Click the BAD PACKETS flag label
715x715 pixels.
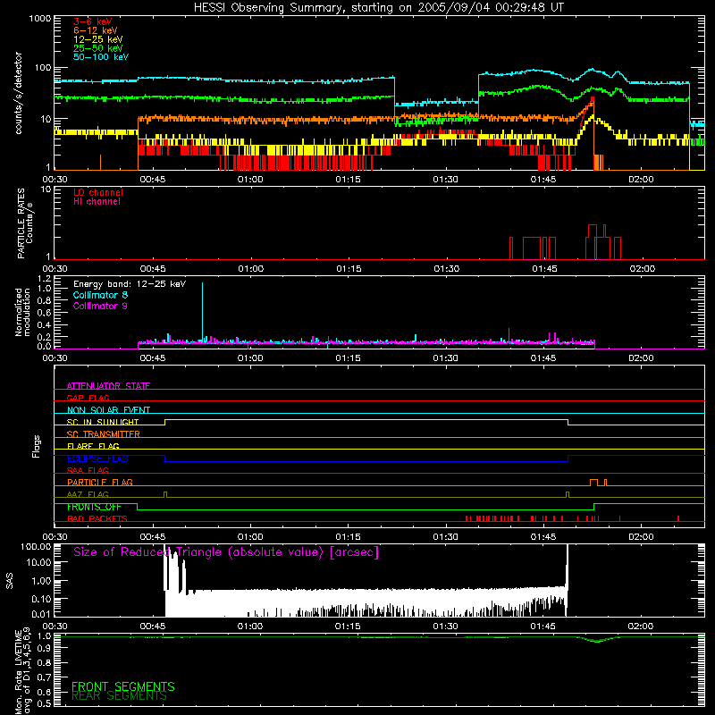click(x=97, y=518)
